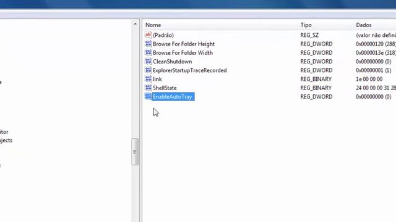Image resolution: width=396 pixels, height=222 pixels.
Task: Click the Browse For Folder Width icon
Action: [148, 52]
